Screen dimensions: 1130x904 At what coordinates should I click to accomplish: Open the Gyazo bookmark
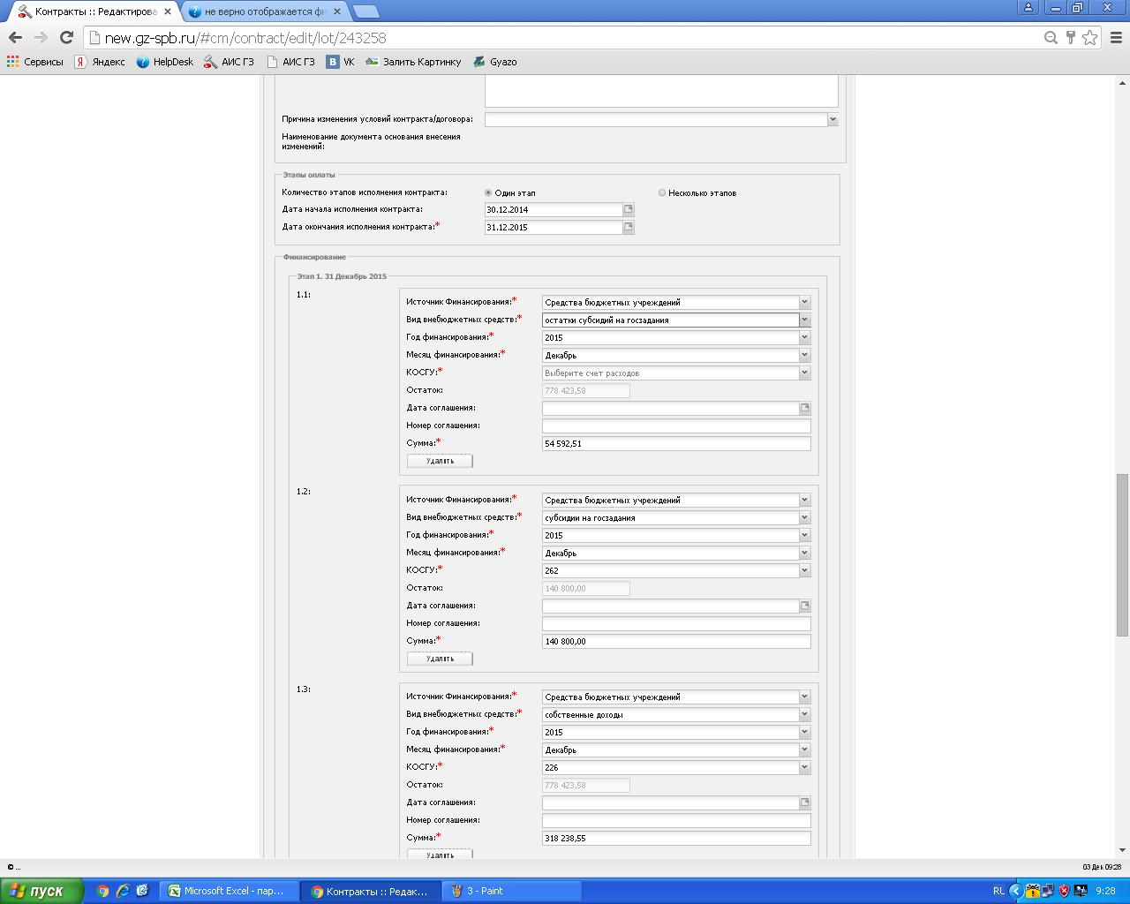(x=495, y=62)
